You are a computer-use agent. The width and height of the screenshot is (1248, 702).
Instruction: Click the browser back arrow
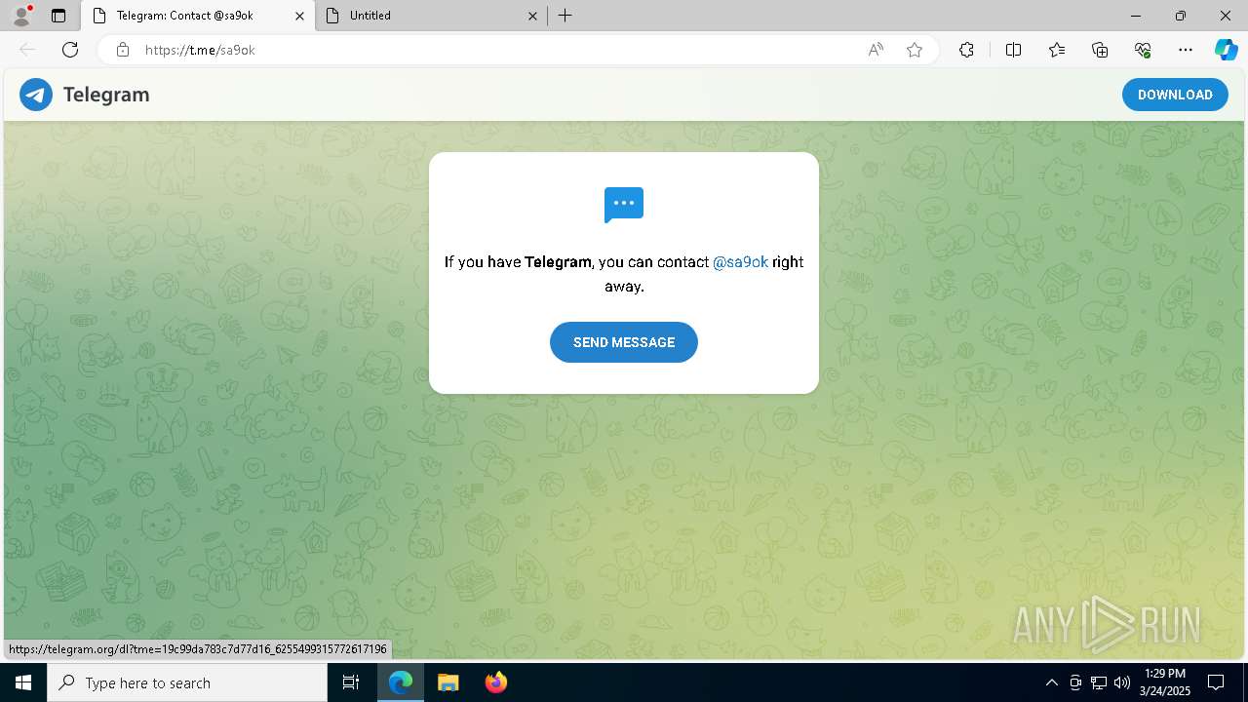(27, 50)
